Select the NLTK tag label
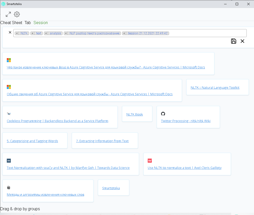 24,33
